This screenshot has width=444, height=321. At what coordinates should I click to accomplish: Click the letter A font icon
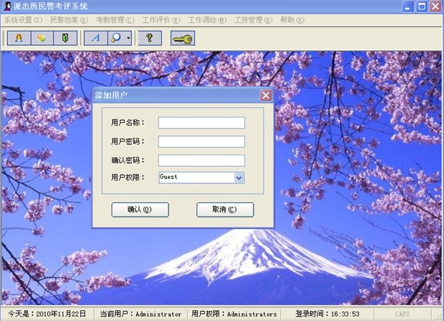95,38
